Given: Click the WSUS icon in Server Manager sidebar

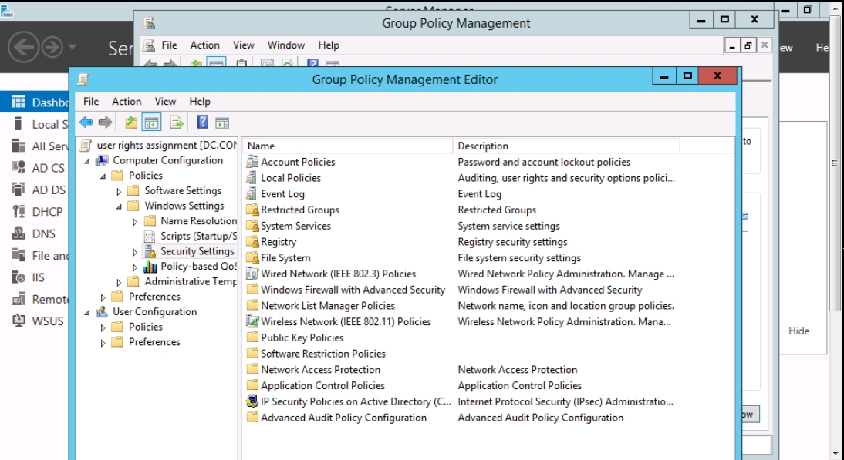Looking at the screenshot, I should [19, 321].
